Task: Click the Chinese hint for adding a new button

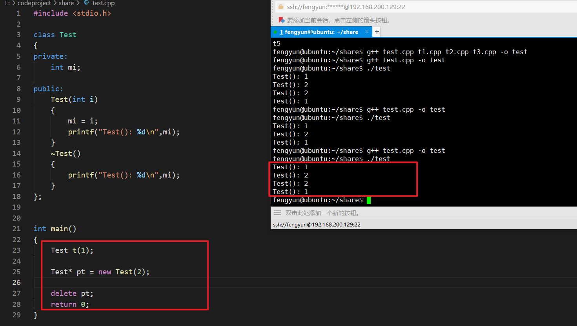Action: point(322,213)
